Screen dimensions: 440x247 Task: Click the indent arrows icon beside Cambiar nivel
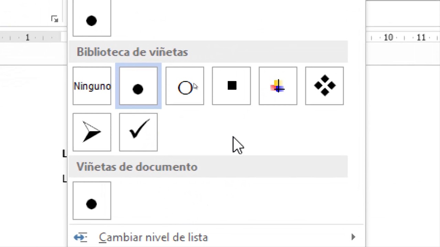point(81,237)
